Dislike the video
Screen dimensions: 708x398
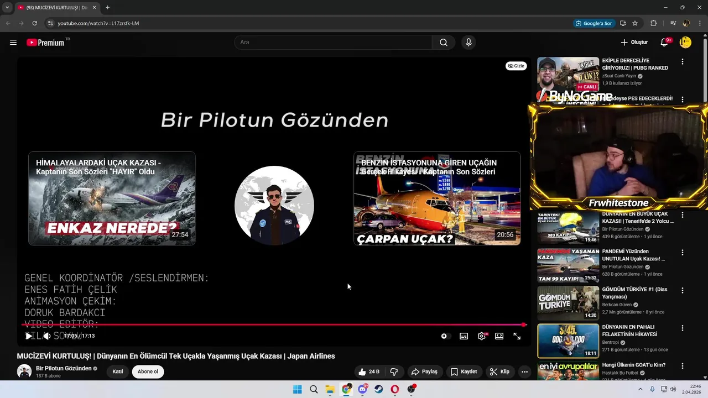(x=394, y=371)
